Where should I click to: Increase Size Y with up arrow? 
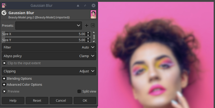pos(88,39)
